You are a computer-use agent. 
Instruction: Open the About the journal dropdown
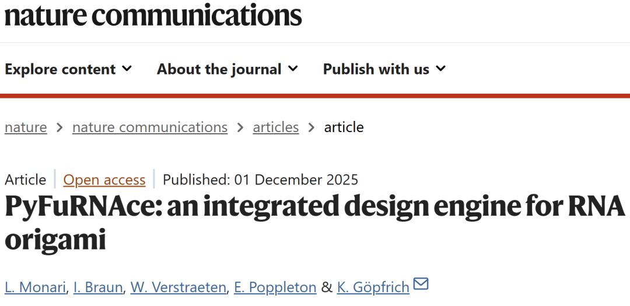219,69
